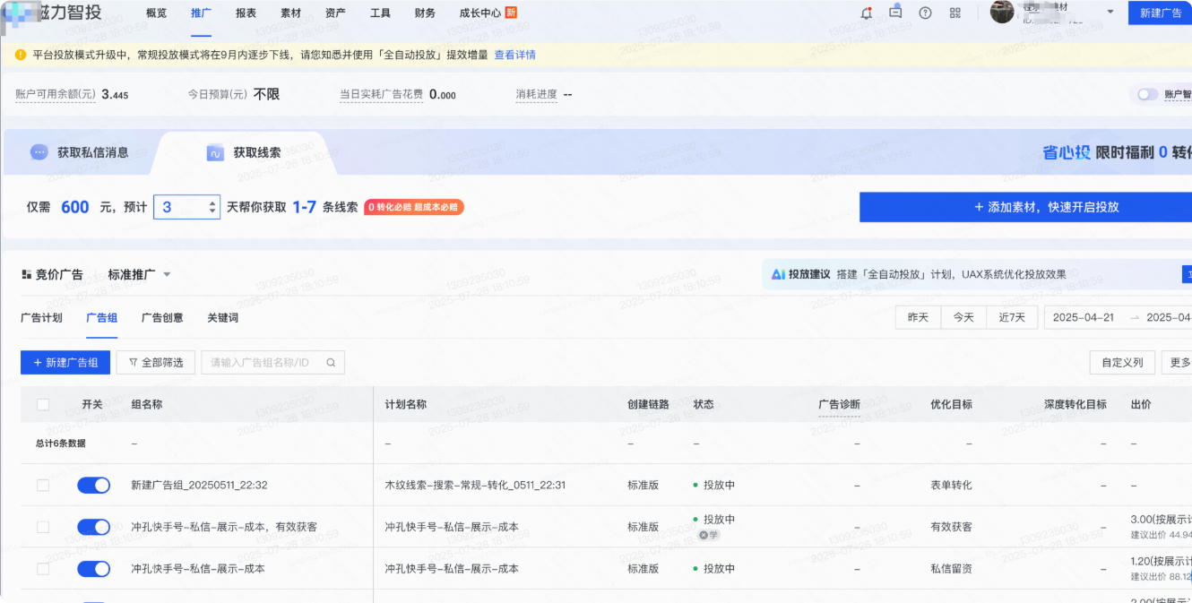Image resolution: width=1192 pixels, height=603 pixels.
Task: Go to 成长中心
Action: [x=479, y=13]
